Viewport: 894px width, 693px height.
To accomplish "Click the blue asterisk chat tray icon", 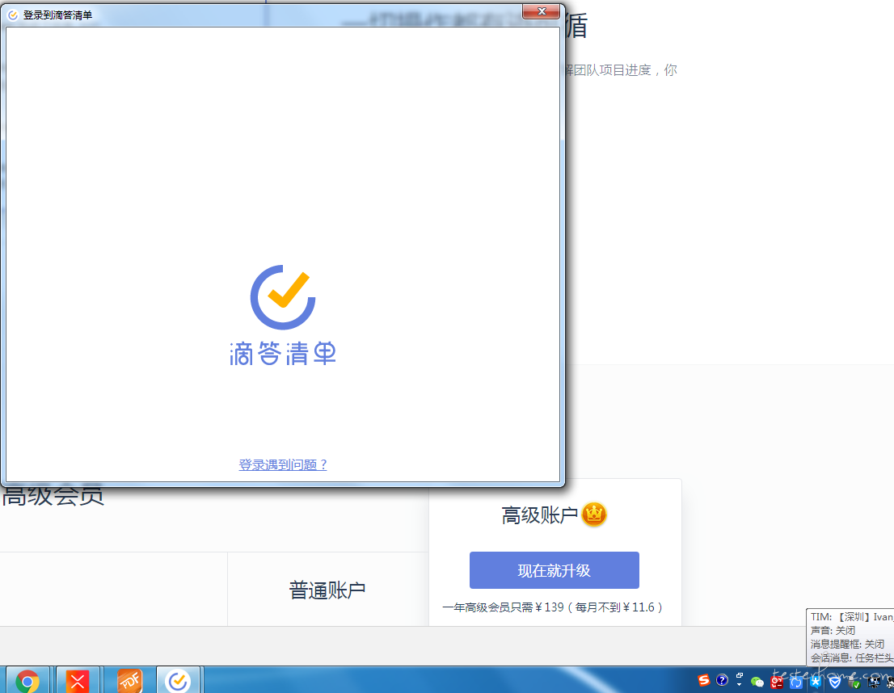I will [816, 682].
